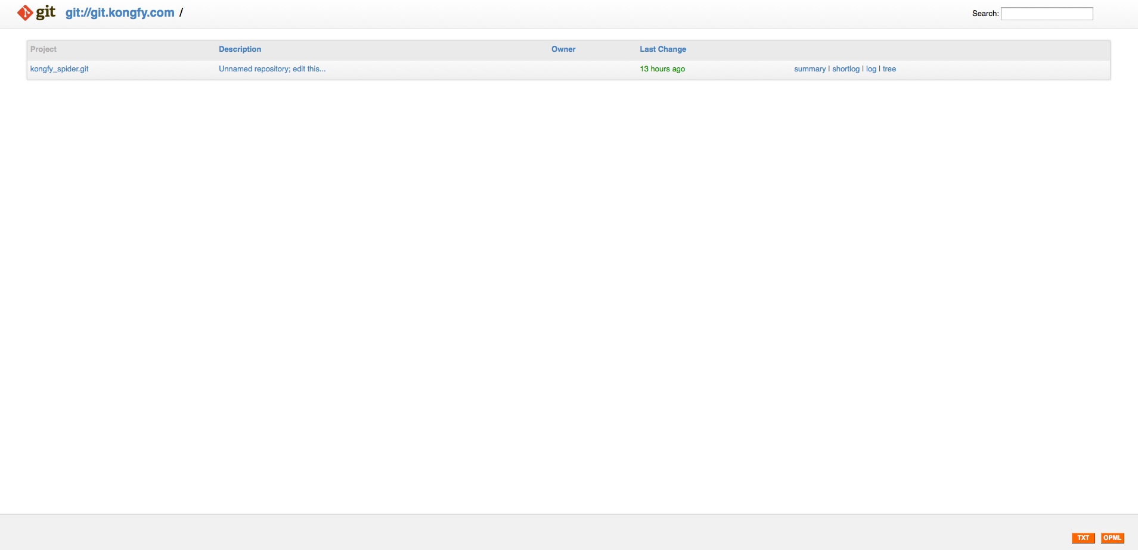Sort the list by Owner column
This screenshot has width=1138, height=550.
click(563, 49)
